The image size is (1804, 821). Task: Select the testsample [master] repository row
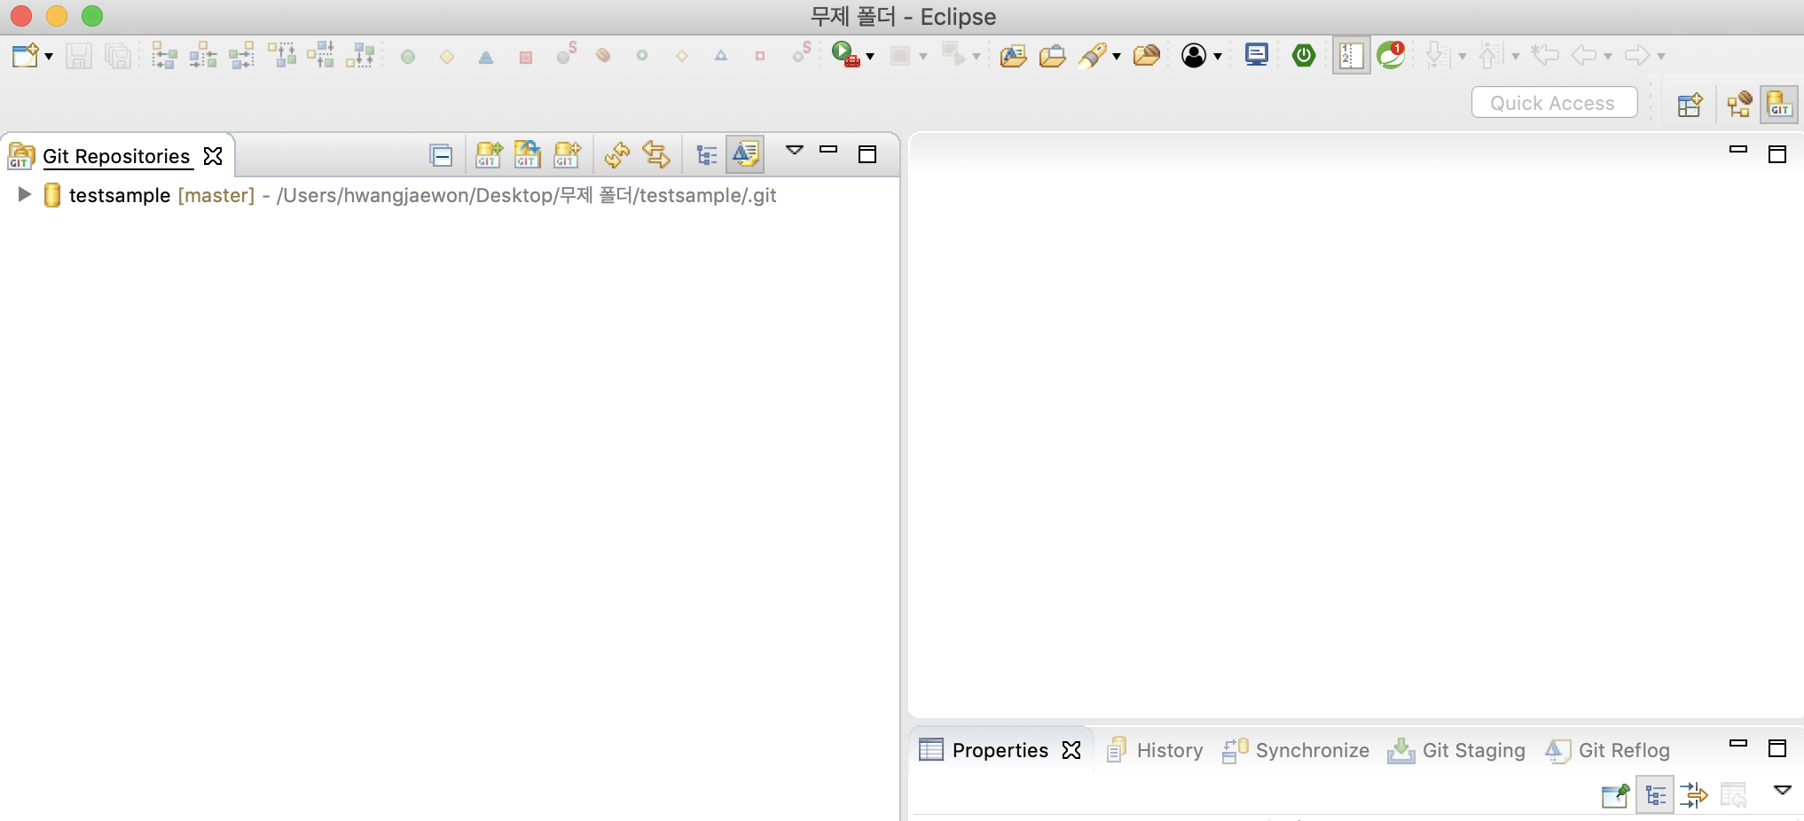click(x=451, y=195)
